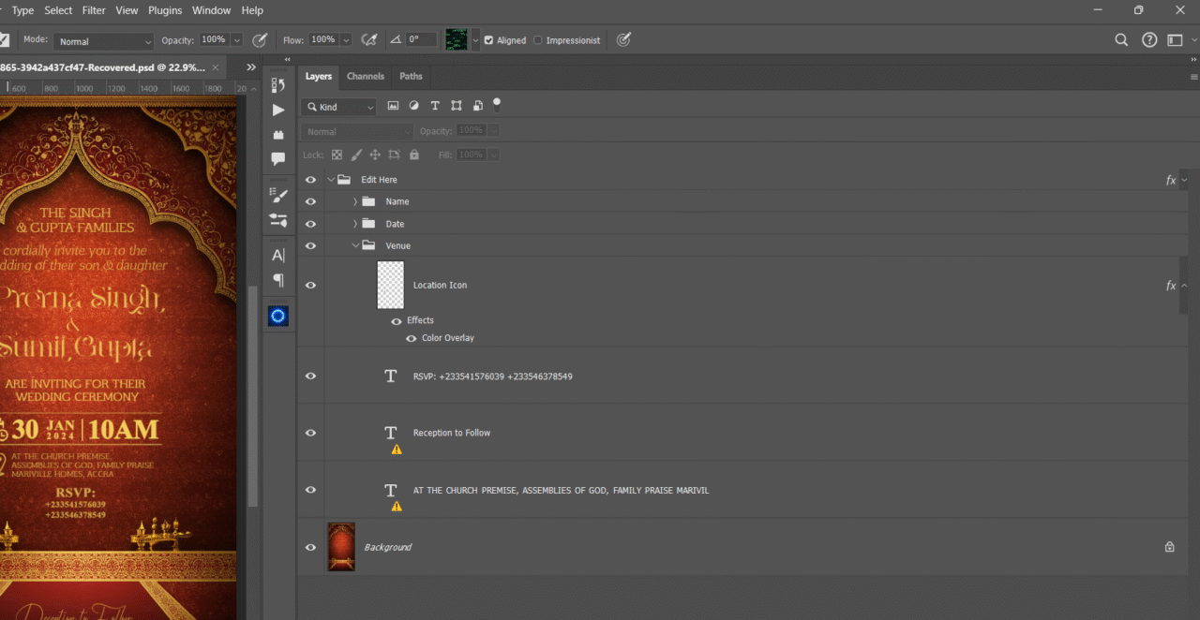This screenshot has width=1200, height=620.
Task: Open the brush Mode dropdown
Action: pyautogui.click(x=103, y=41)
